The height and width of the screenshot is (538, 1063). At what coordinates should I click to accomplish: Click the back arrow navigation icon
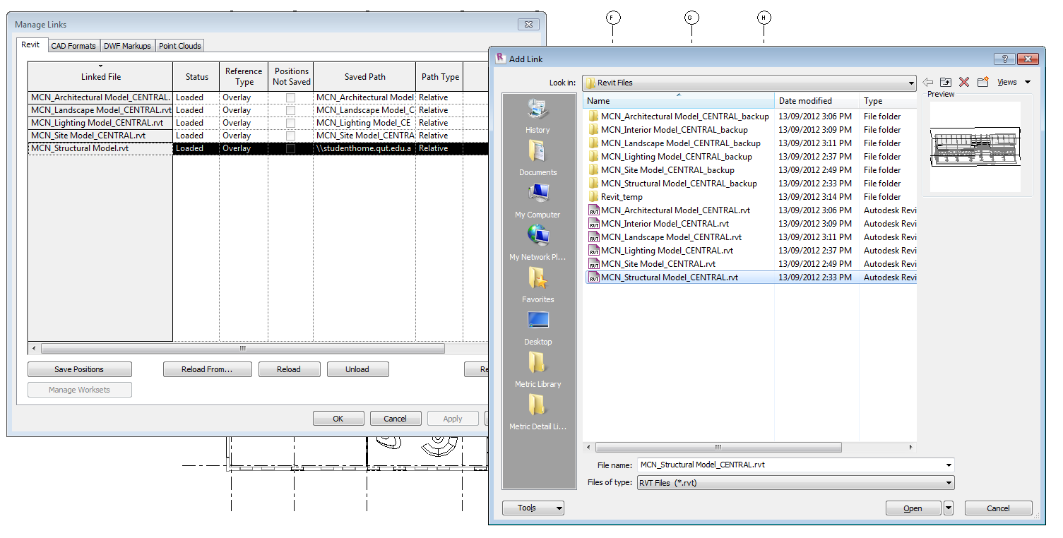927,82
